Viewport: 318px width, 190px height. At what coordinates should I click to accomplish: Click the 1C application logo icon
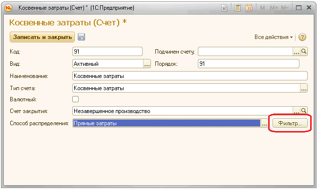[x=8, y=8]
